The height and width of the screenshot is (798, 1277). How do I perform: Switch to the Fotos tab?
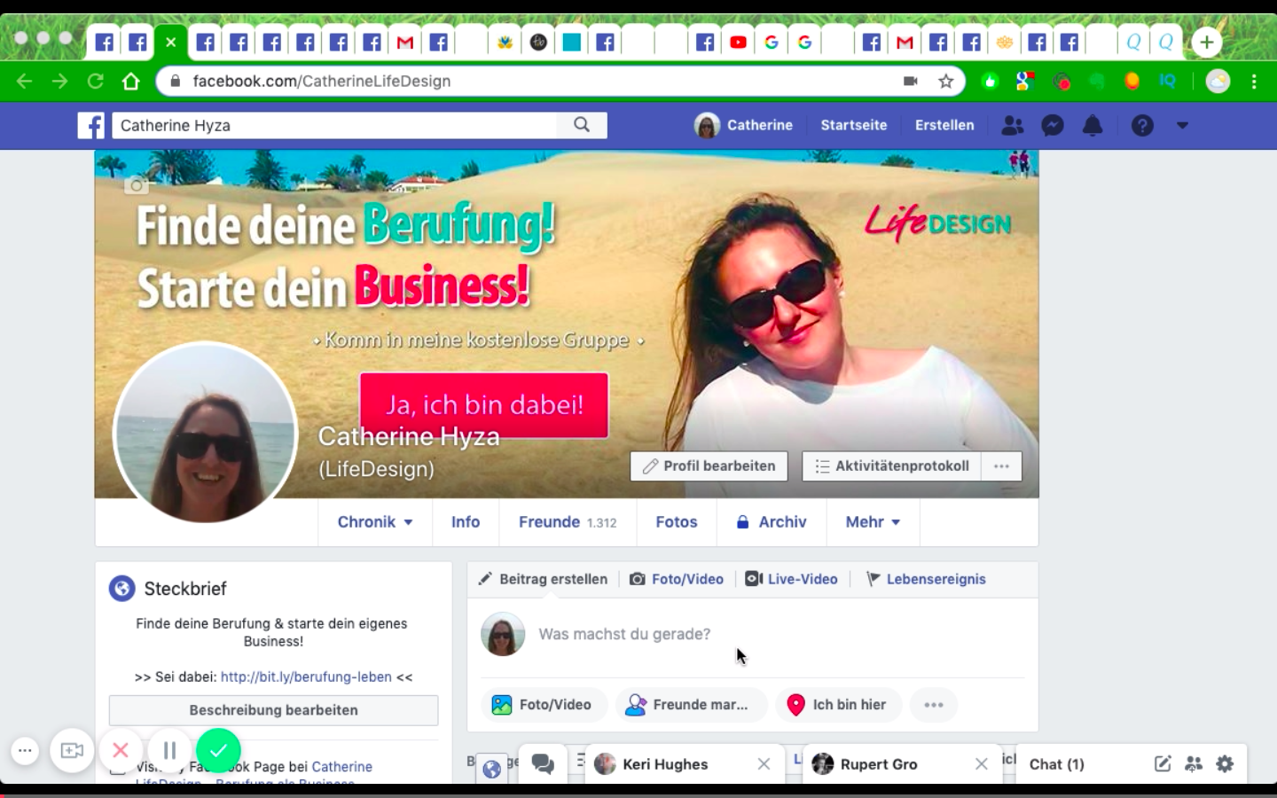676,522
